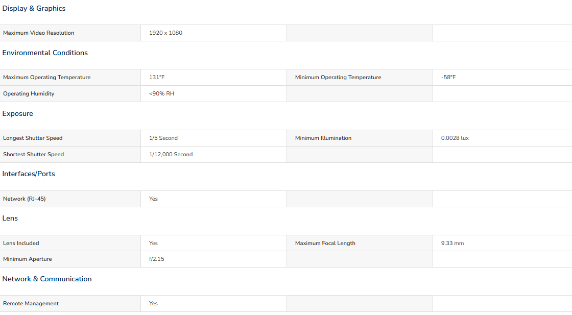Click the Network (RJ-45) label
This screenshot has width=572, height=315.
tap(25, 199)
